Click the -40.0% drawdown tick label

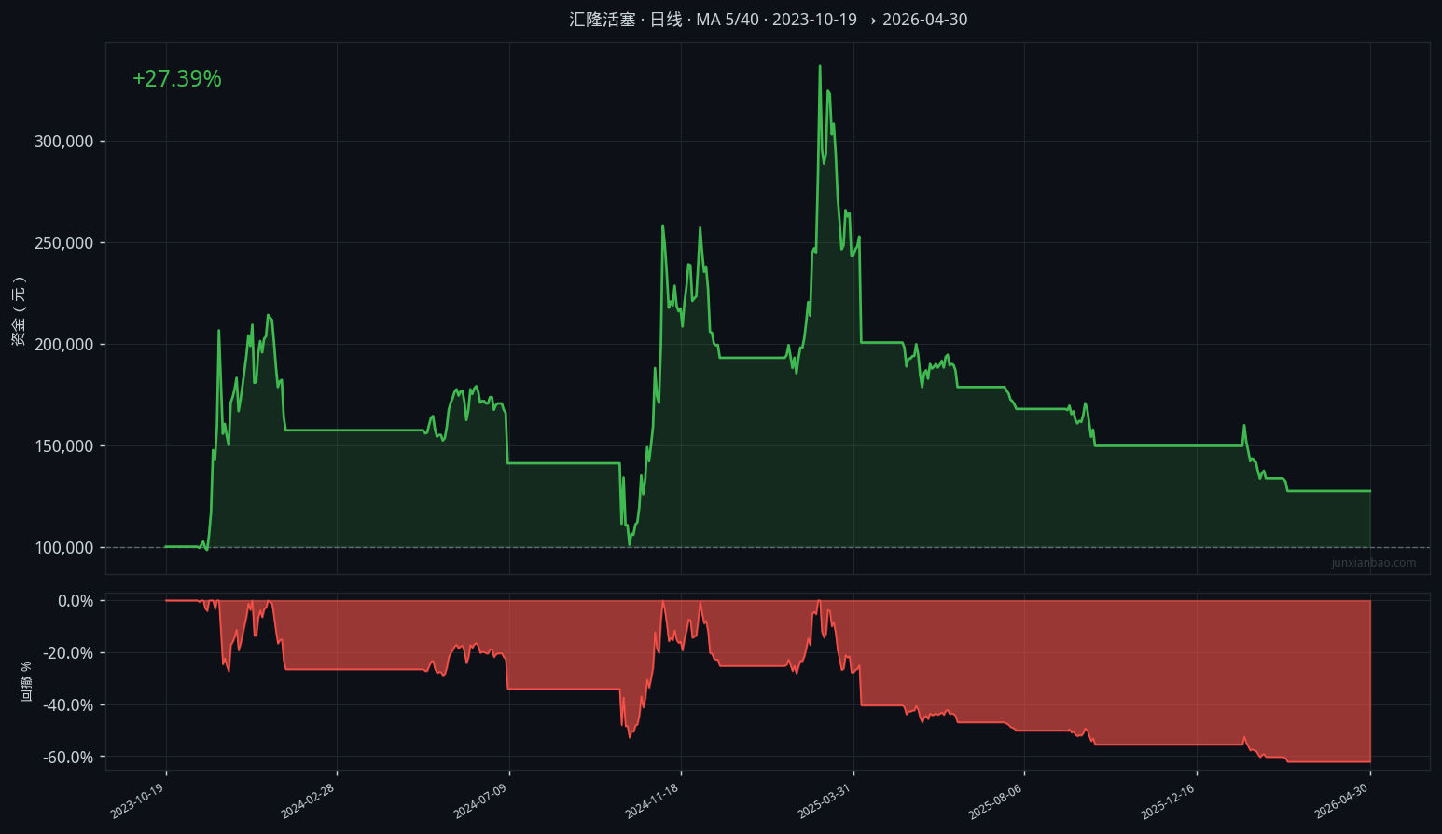click(x=68, y=705)
